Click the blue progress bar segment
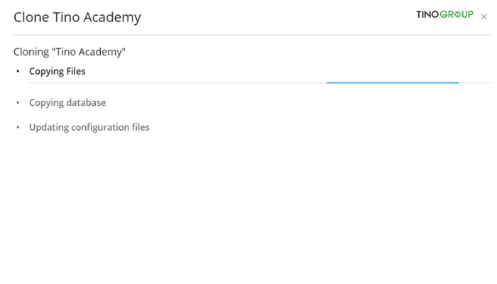 coord(393,83)
